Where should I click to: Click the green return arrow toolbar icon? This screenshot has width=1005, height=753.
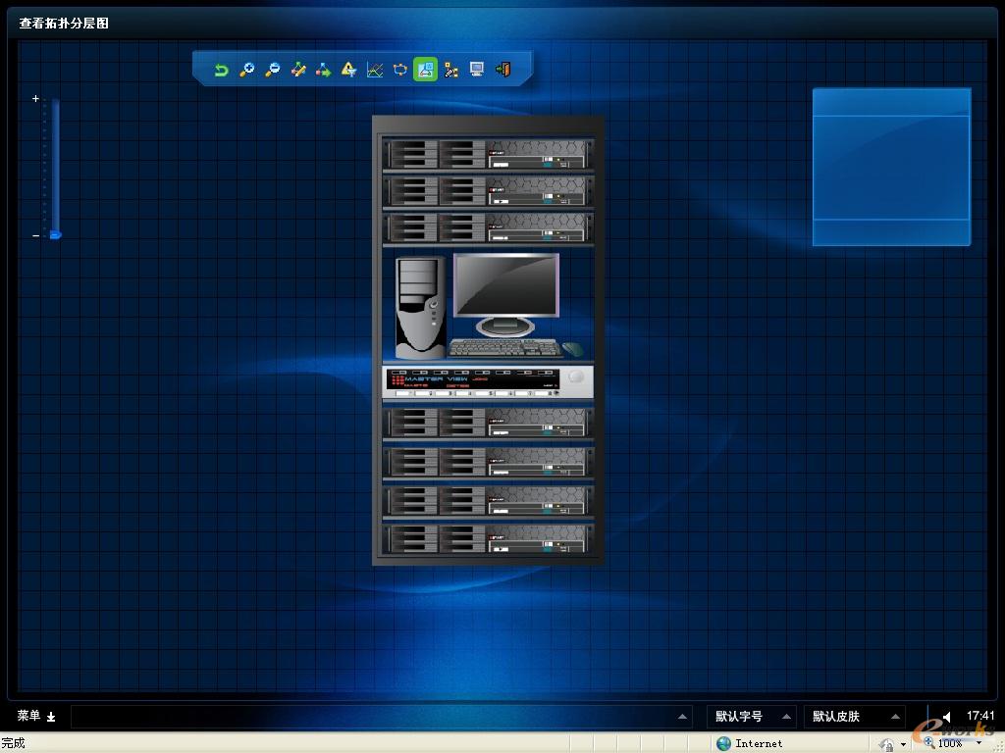pyautogui.click(x=222, y=70)
